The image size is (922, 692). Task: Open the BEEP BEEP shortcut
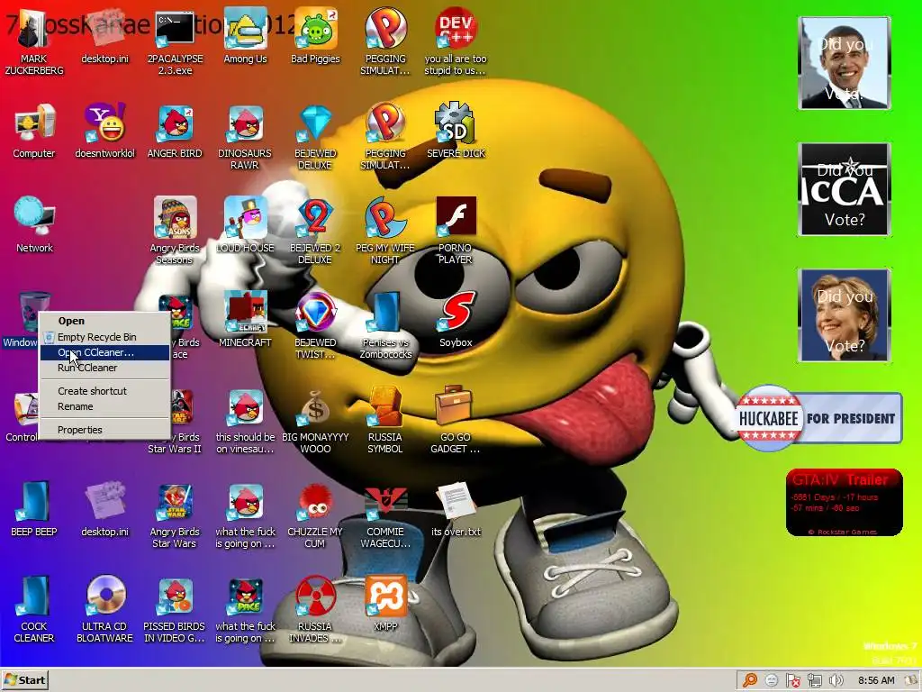(x=34, y=509)
